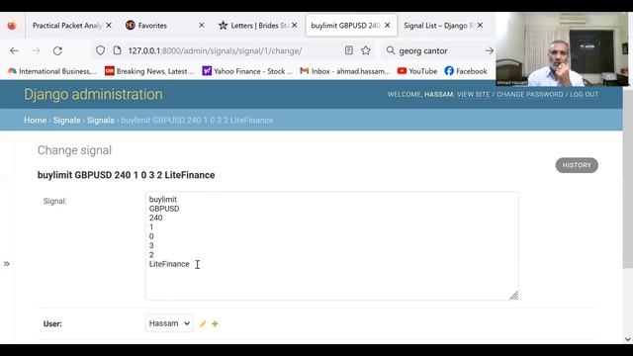Open the Yahoo Finance bookmark
This screenshot has width=633, height=356.
[247, 71]
